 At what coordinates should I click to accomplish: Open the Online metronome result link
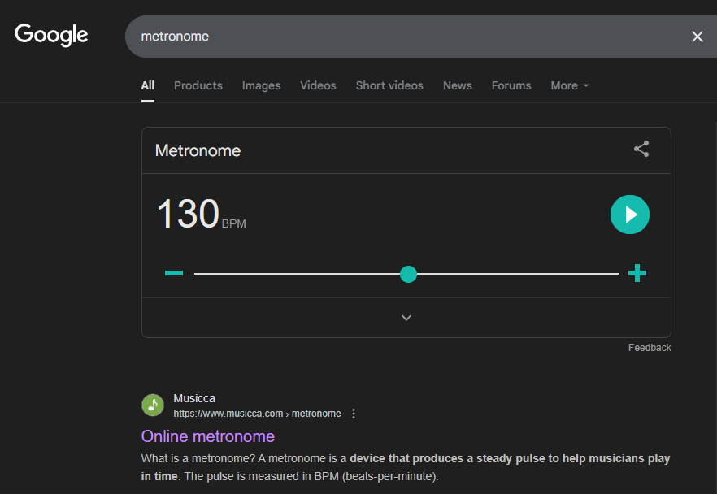pyautogui.click(x=207, y=436)
